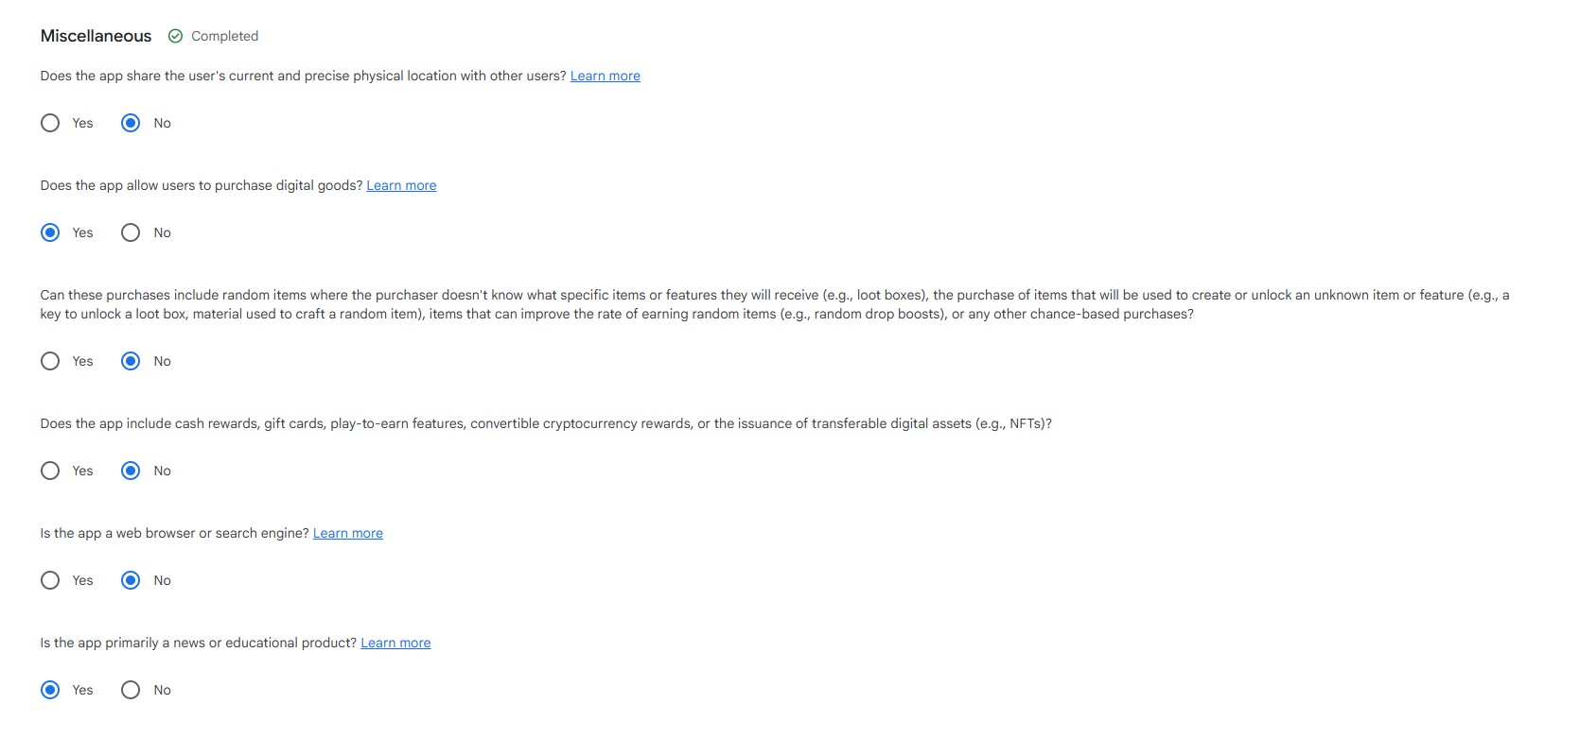Image resolution: width=1580 pixels, height=738 pixels.
Task: Pick No for cash rewards and NFTs
Action: click(131, 471)
